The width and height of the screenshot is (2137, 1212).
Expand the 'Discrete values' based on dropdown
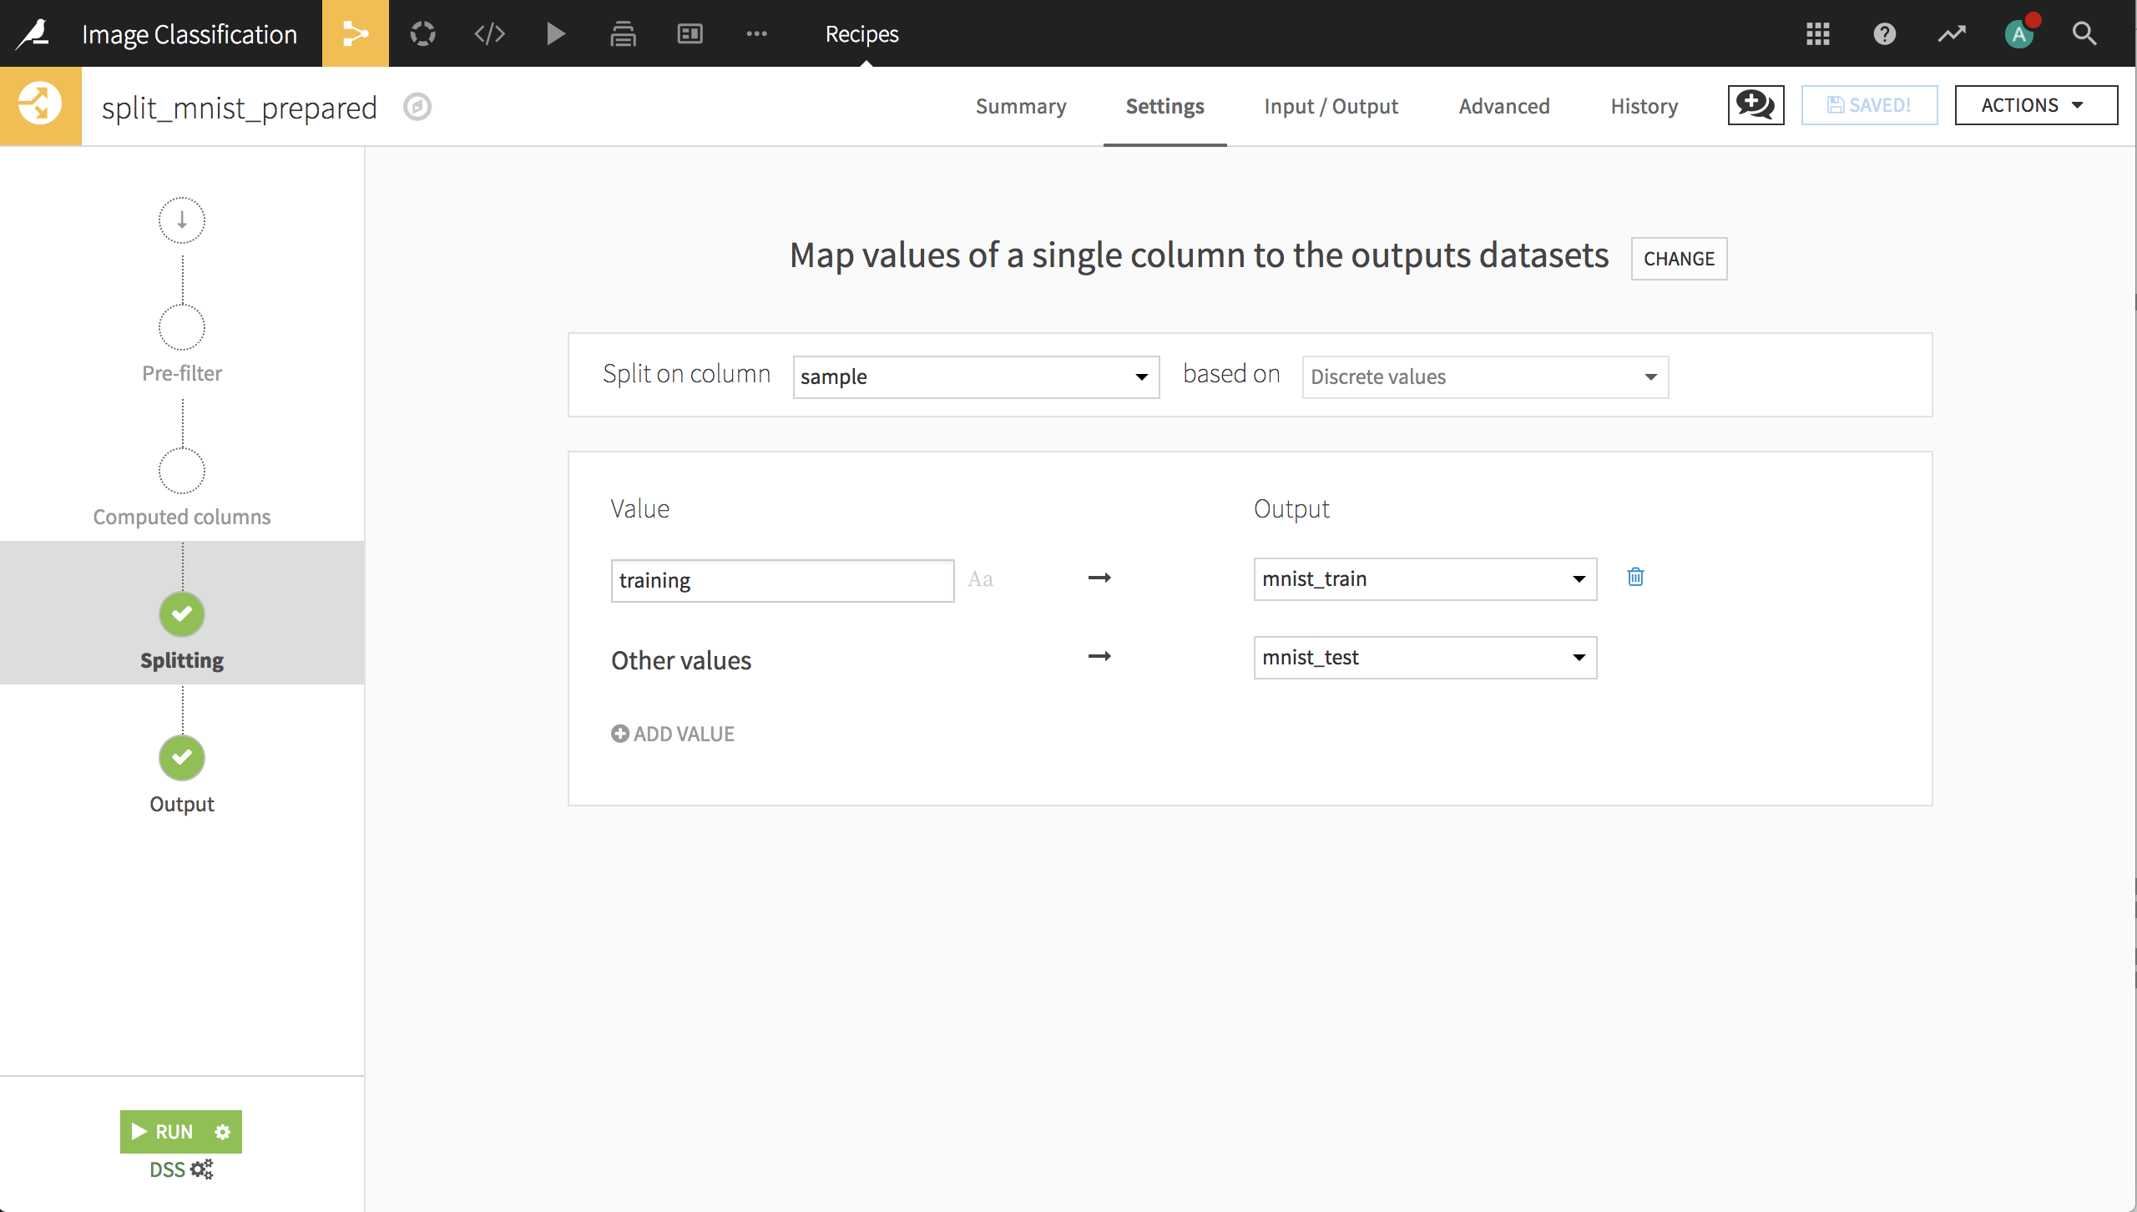coord(1479,377)
